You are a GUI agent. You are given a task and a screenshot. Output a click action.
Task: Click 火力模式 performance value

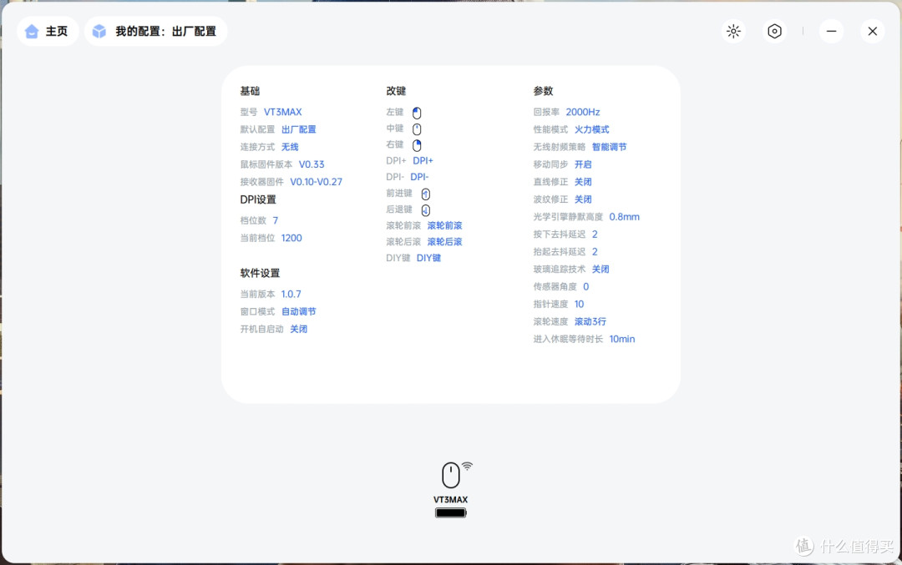[591, 129]
